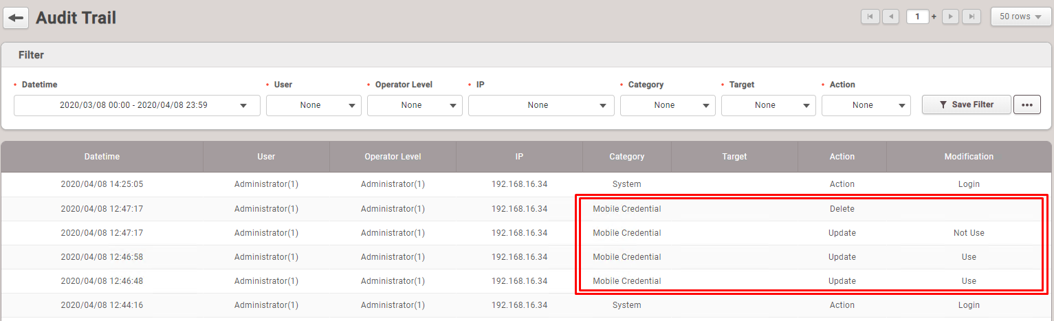Open the Datetime range dropdown

(137, 105)
